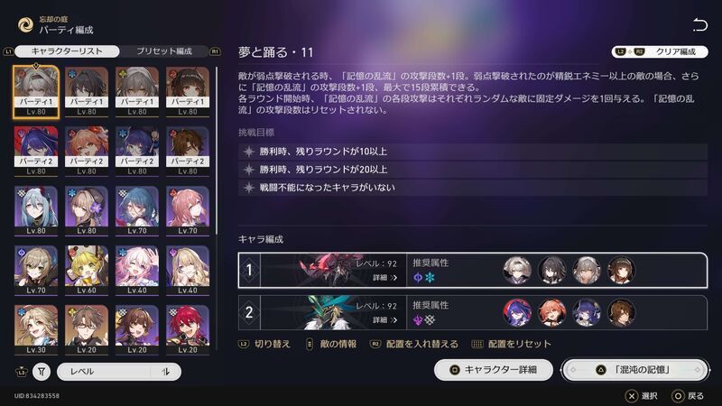Open 敵の情報 enemy info icon

pyautogui.click(x=310, y=344)
